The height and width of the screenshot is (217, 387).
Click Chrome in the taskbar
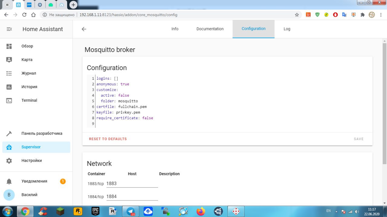(x=25, y=212)
